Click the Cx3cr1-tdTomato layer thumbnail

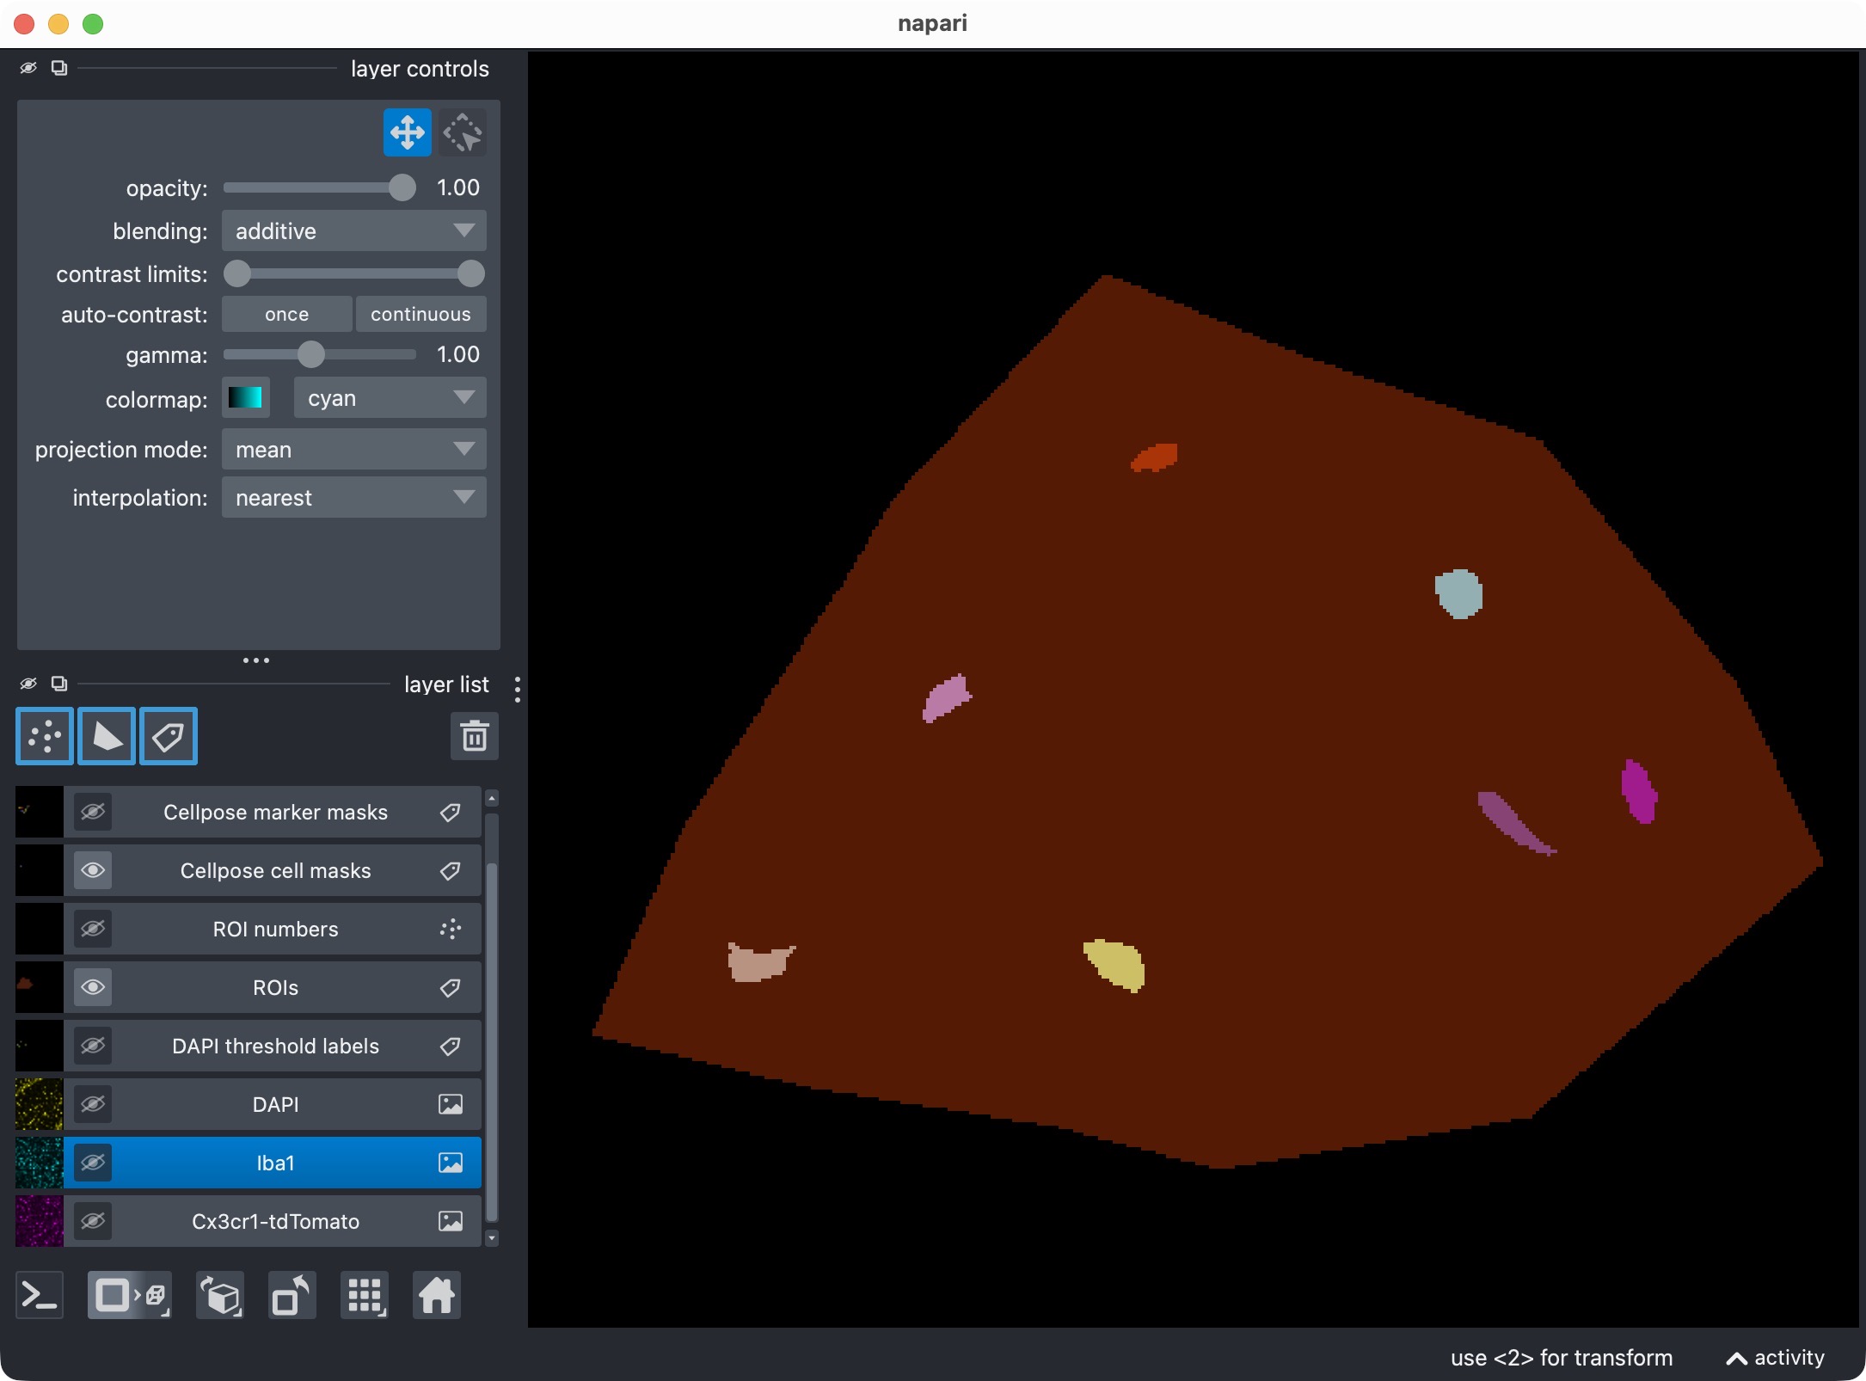tap(40, 1222)
